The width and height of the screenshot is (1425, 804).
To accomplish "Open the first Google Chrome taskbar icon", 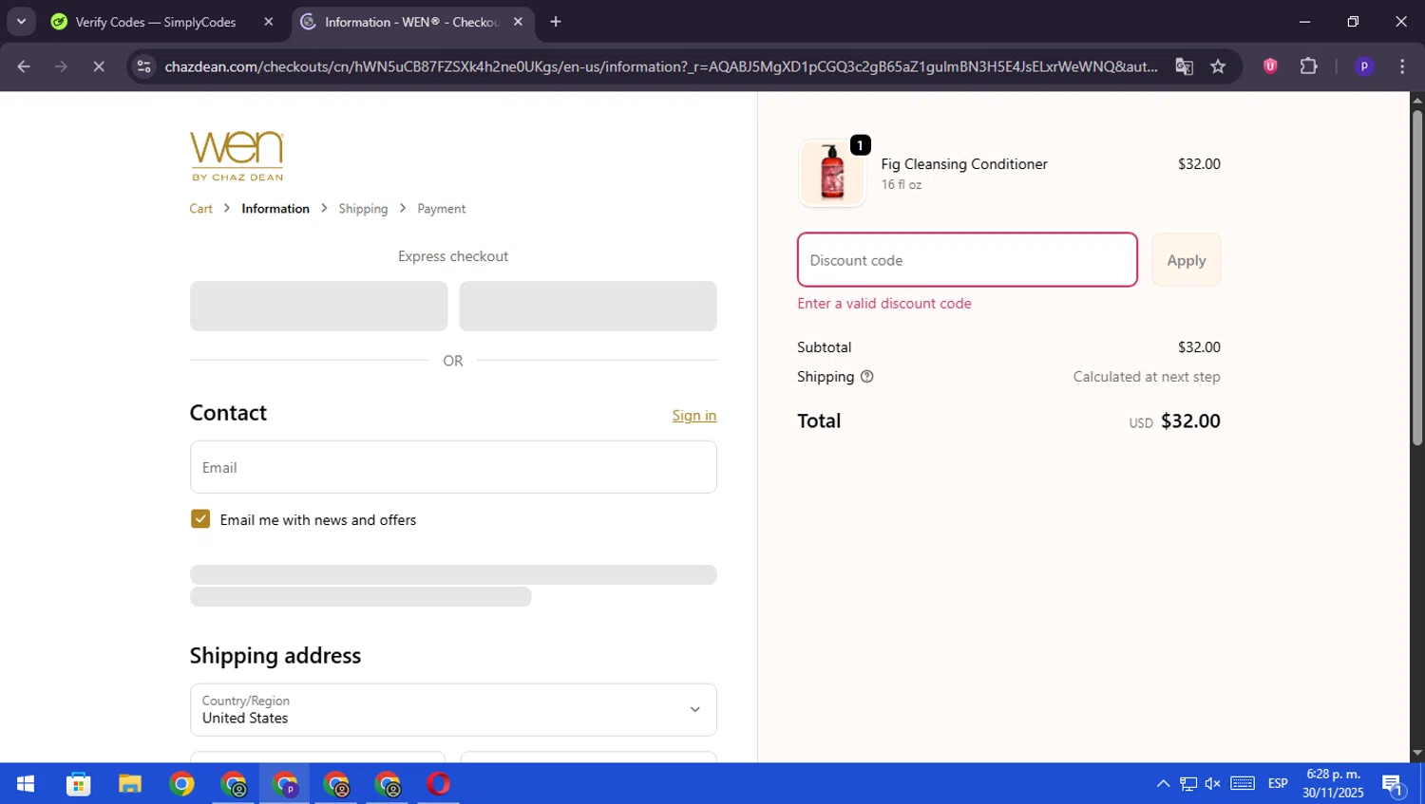I will point(181,784).
